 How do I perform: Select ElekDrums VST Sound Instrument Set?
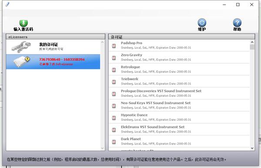pyautogui.click(x=179, y=129)
